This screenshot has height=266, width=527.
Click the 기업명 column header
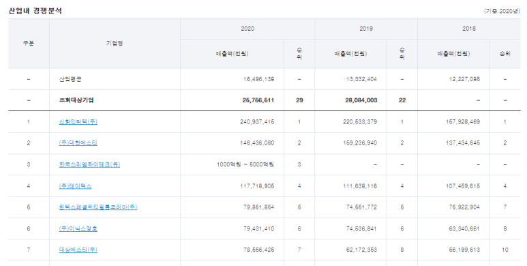coord(115,43)
